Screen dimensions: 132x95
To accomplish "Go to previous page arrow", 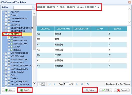I will point(55,84).
